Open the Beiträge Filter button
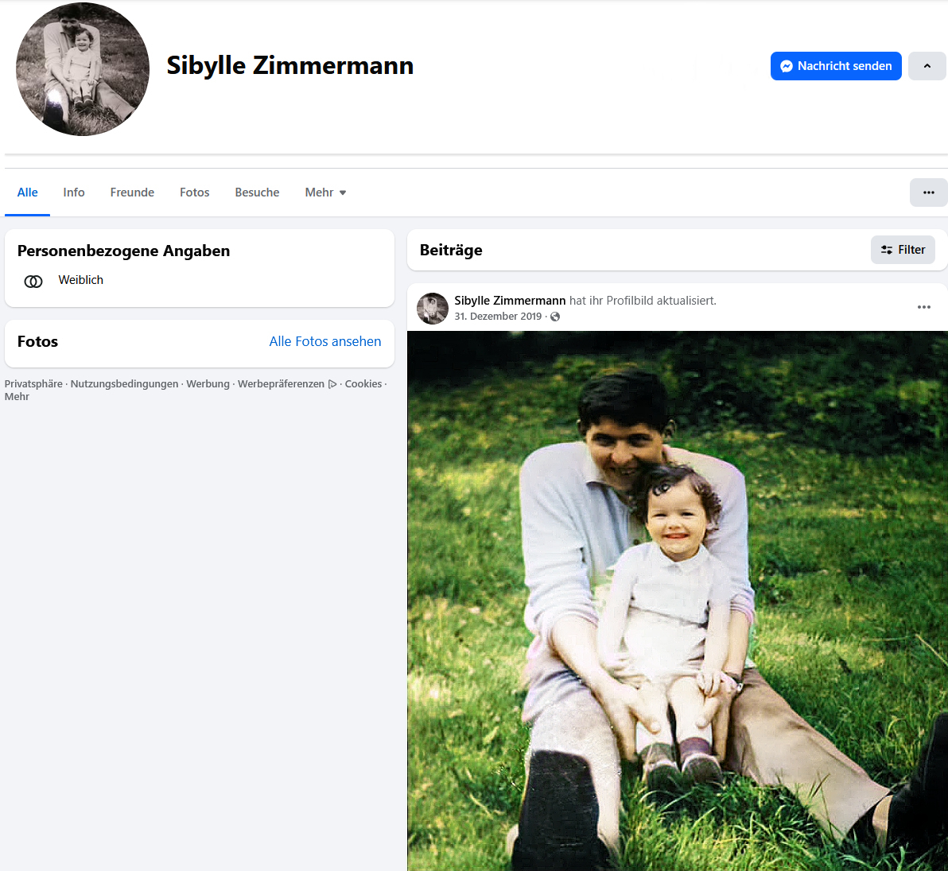Screen dimensions: 948x871 (x=903, y=250)
